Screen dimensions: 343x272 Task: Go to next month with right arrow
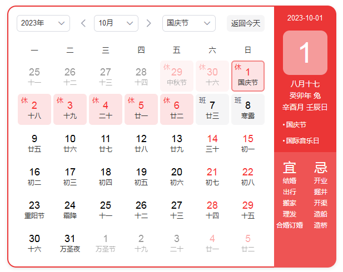pos(148,23)
